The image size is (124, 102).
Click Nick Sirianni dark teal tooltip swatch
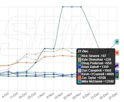point(80,56)
